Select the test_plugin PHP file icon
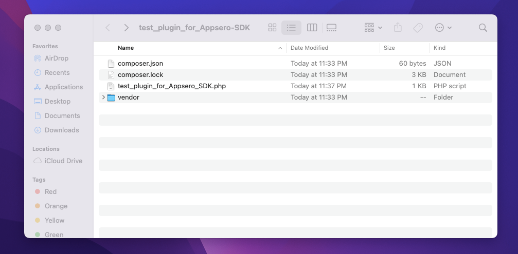Viewport: 518px width, 254px height. (111, 86)
